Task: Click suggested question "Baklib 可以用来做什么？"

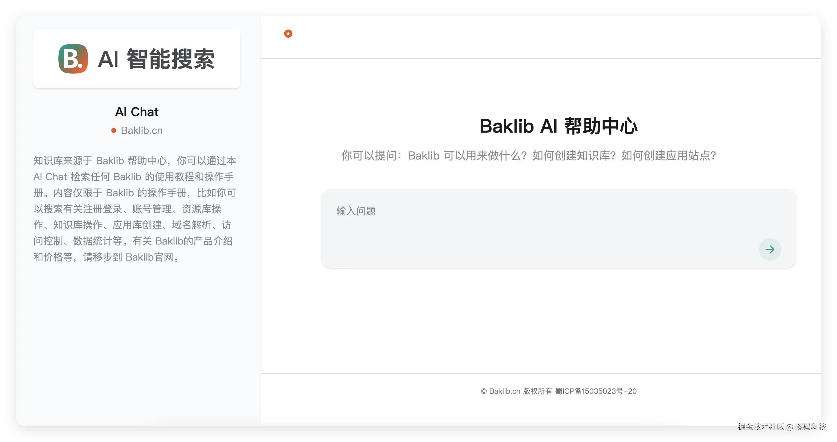Action: pyautogui.click(x=467, y=156)
